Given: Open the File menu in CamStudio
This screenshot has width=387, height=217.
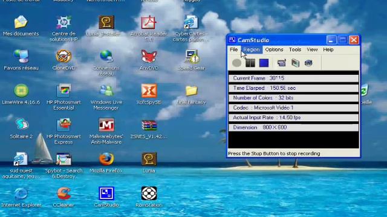Looking at the screenshot, I should pyautogui.click(x=234, y=49).
